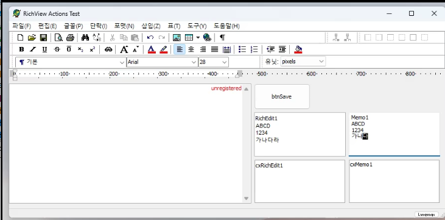Open the 파일(F) menu

click(21, 26)
